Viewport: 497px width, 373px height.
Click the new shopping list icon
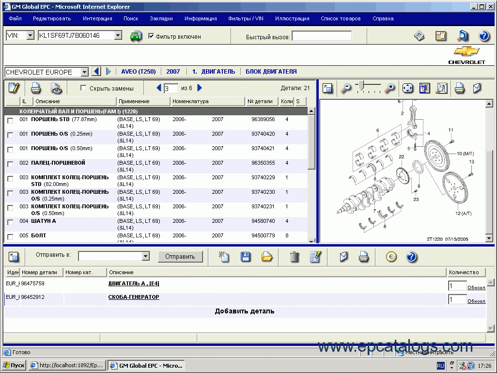coord(224,256)
